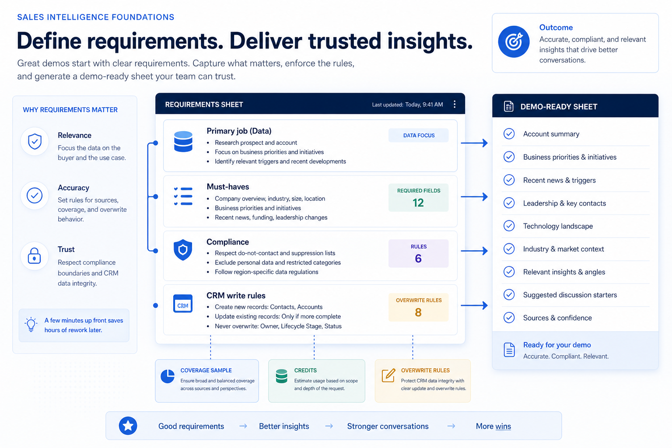Image resolution: width=672 pixels, height=448 pixels.
Task: Click 'Respect do-not-contact and suppression lists'
Action: point(275,253)
